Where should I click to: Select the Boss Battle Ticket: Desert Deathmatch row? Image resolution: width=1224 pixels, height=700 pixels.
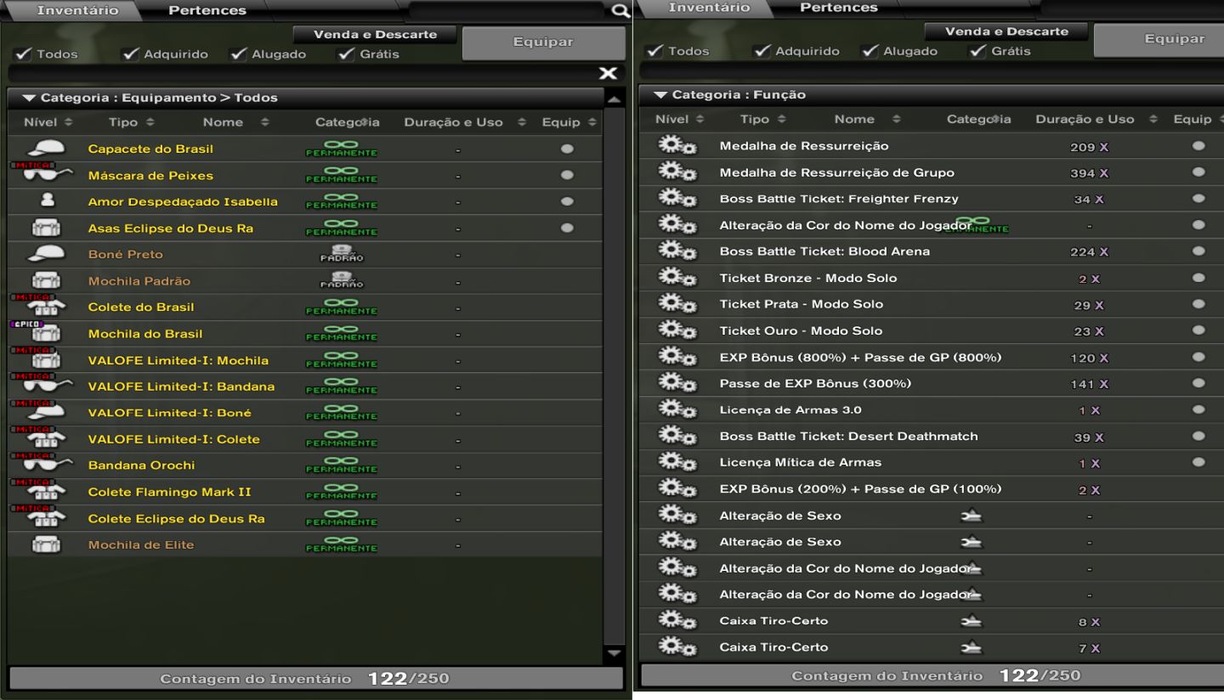(x=930, y=436)
